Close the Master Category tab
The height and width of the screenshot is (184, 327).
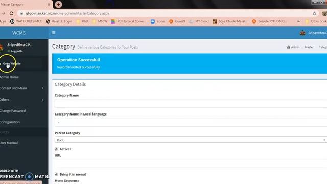tap(49, 4)
